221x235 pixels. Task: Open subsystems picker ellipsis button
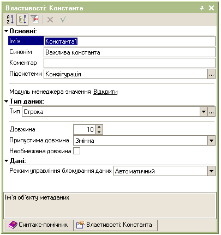212,74
